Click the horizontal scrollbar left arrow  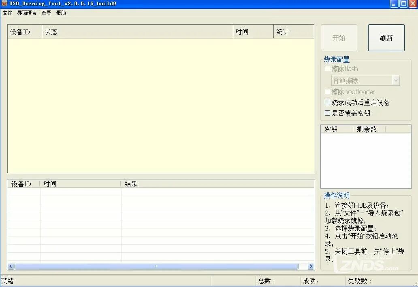[11, 266]
